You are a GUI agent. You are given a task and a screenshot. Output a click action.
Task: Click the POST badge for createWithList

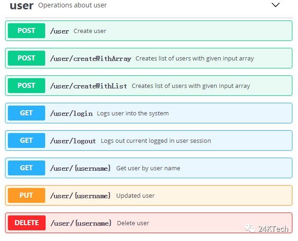pos(27,86)
